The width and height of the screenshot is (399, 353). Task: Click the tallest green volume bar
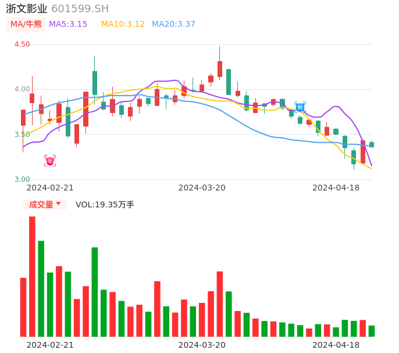(x=41, y=288)
